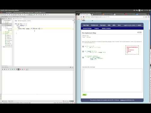Click the browser address bar

click(114, 17)
